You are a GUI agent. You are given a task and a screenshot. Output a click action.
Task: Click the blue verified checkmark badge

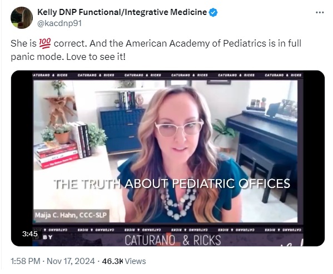pos(213,13)
